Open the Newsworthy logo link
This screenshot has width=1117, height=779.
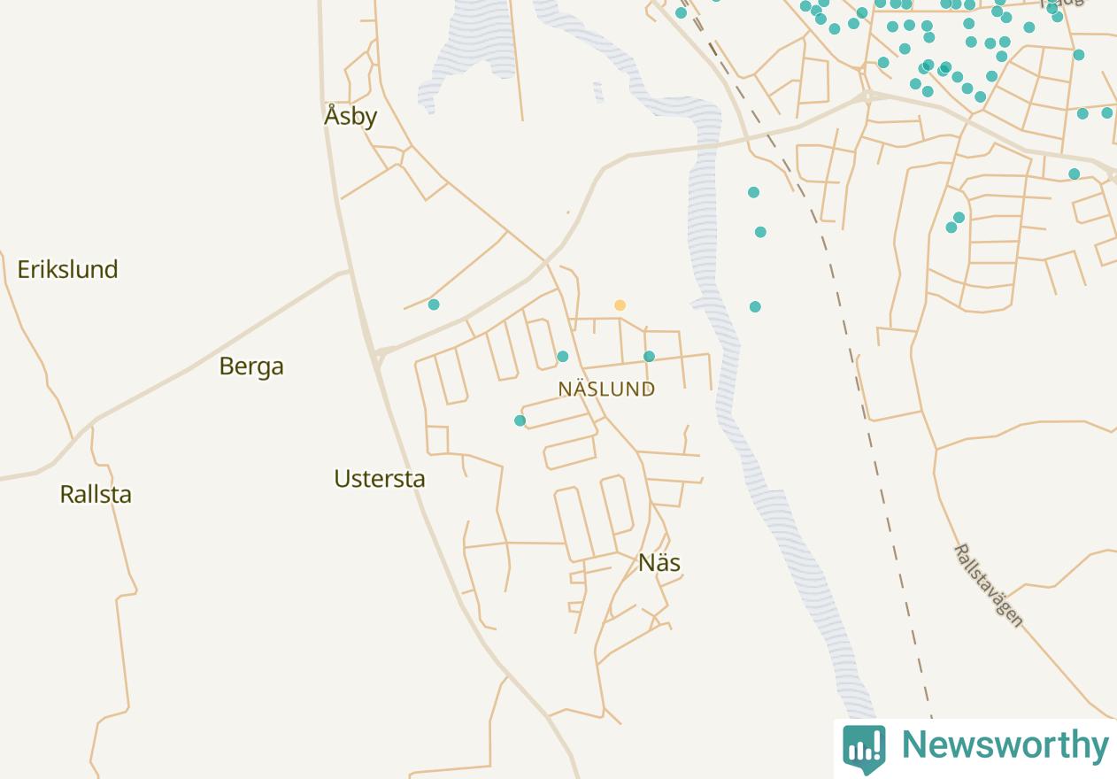click(x=975, y=748)
